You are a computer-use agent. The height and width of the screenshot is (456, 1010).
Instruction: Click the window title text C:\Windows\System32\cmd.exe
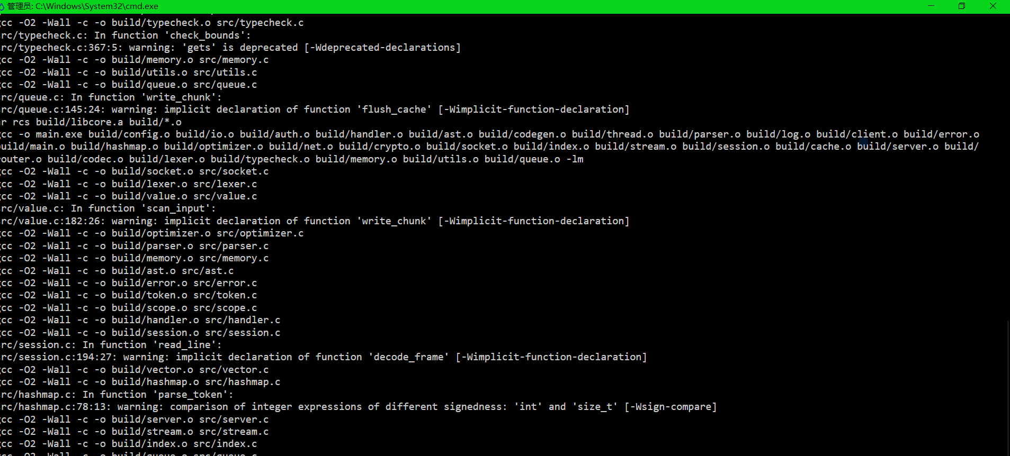pyautogui.click(x=96, y=6)
